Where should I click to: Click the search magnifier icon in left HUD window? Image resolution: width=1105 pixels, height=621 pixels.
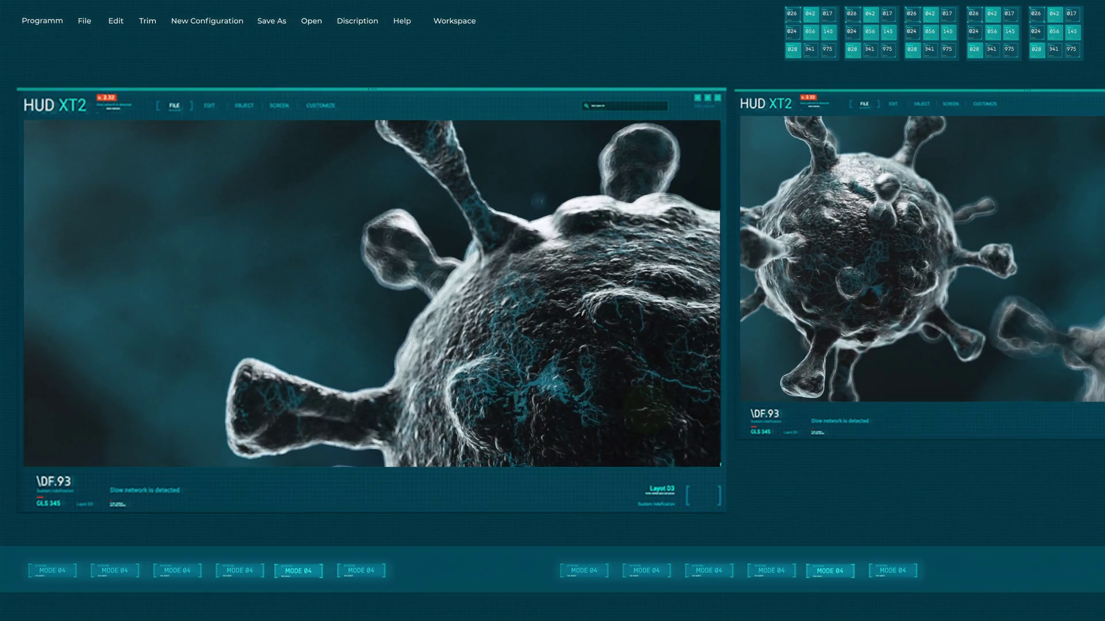point(586,106)
